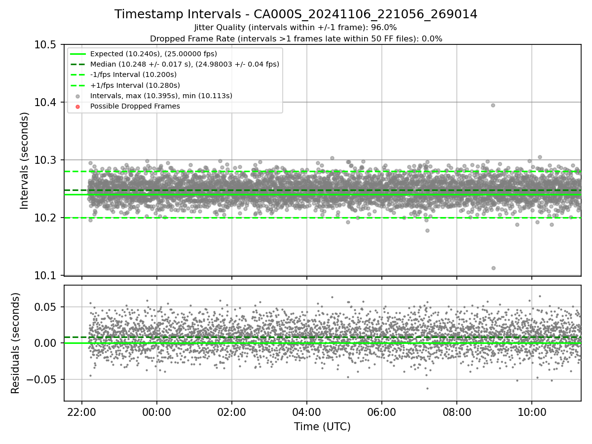The image size is (592, 444).
Task: Select legend entry +1/fps Interval (10.280s)
Action: tap(134, 85)
